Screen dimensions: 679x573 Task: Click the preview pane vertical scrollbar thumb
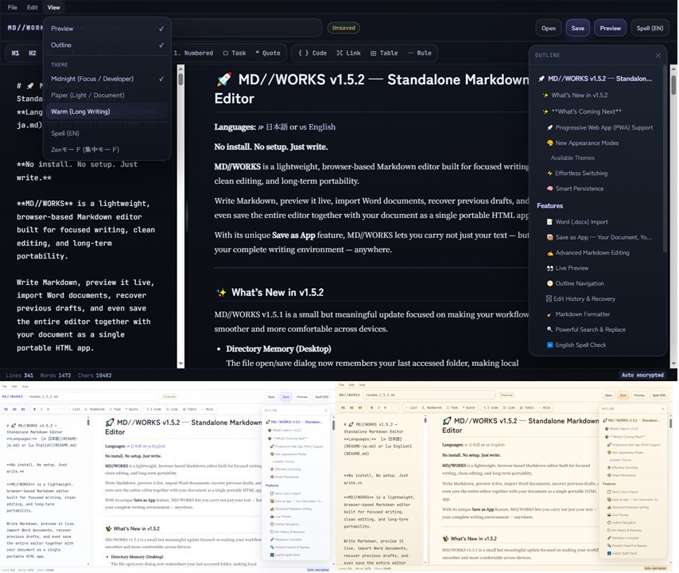coord(673,85)
